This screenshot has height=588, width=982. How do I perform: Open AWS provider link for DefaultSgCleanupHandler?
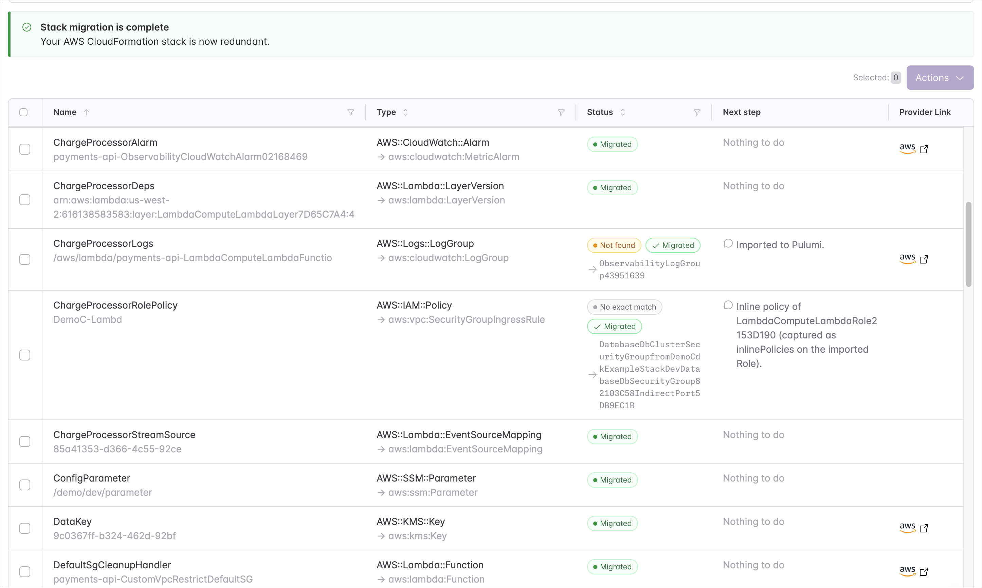click(x=914, y=571)
